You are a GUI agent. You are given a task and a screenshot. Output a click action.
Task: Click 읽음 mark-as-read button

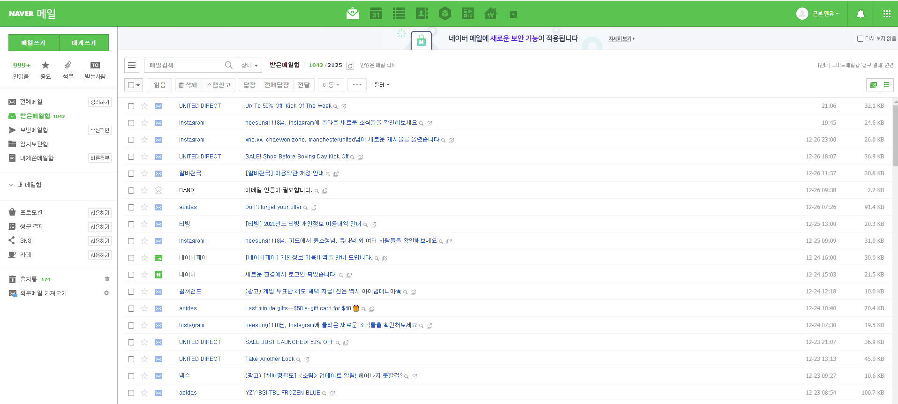(x=160, y=85)
